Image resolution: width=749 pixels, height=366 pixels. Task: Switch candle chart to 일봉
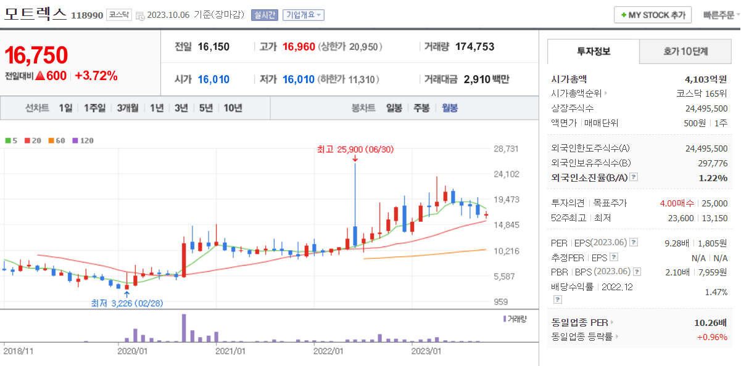pyautogui.click(x=394, y=108)
